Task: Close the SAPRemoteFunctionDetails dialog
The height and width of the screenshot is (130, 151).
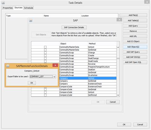Action: point(55,65)
